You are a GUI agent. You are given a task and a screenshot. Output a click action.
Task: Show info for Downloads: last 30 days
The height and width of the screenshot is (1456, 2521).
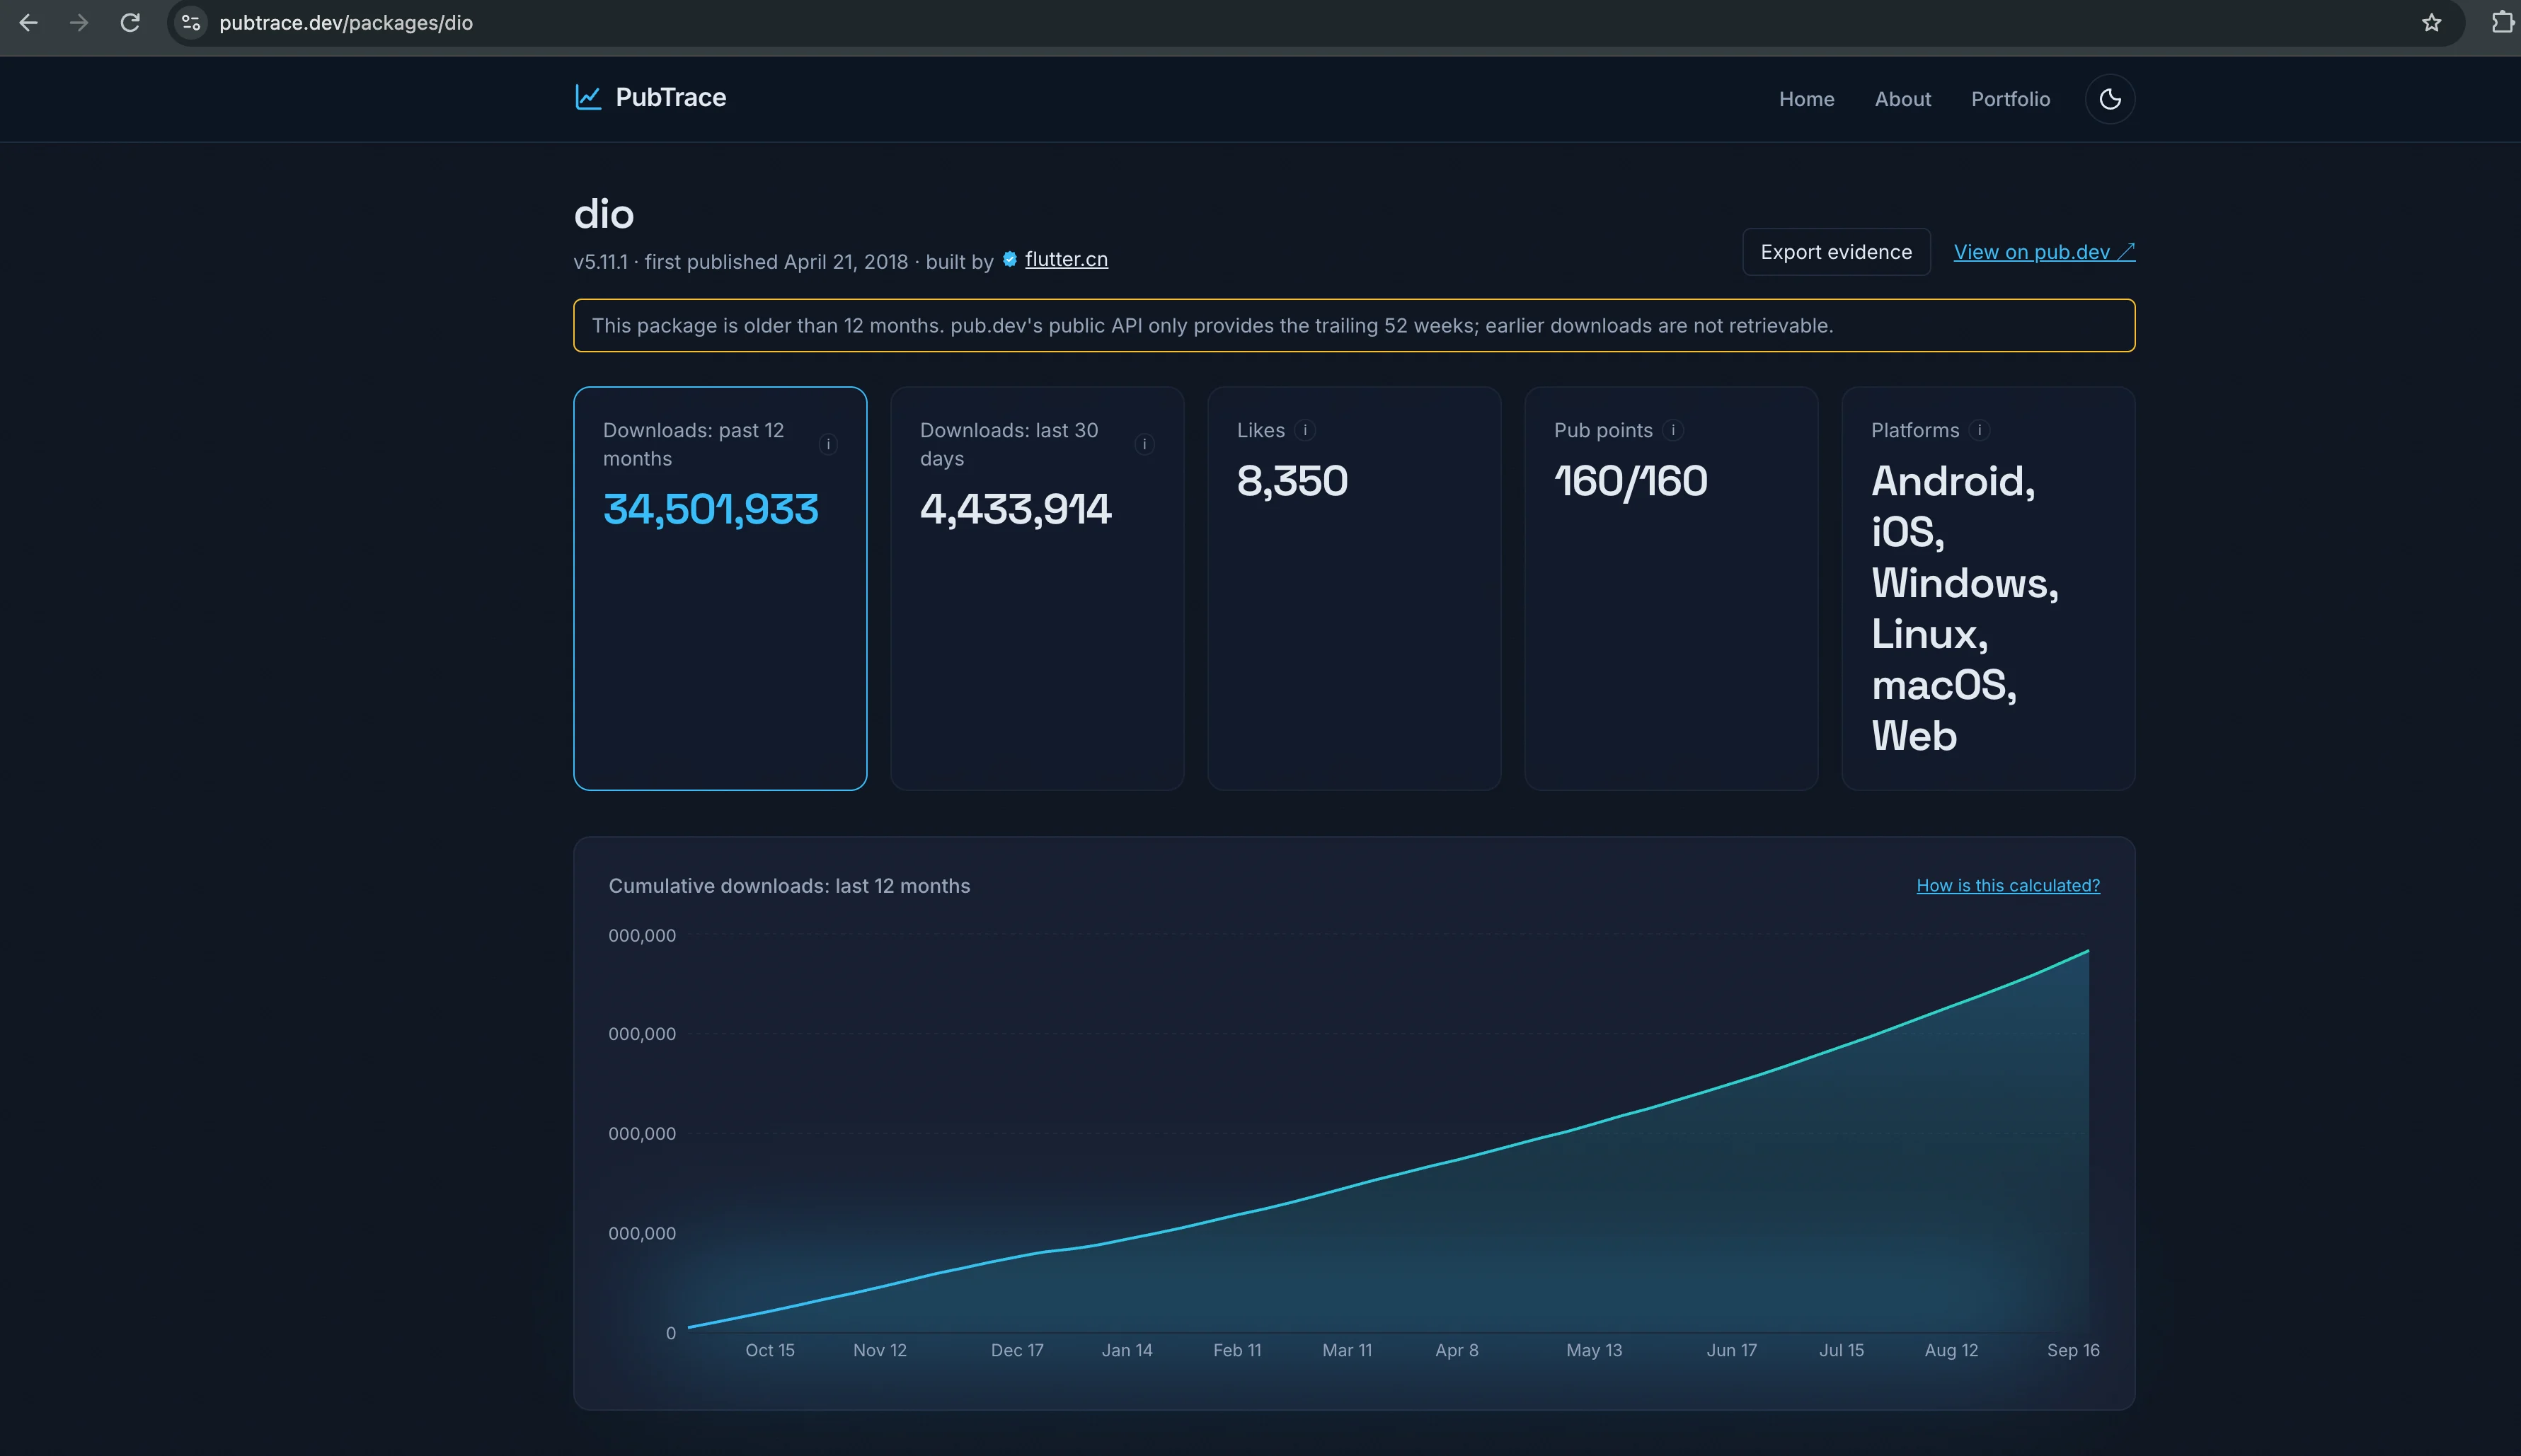1144,444
